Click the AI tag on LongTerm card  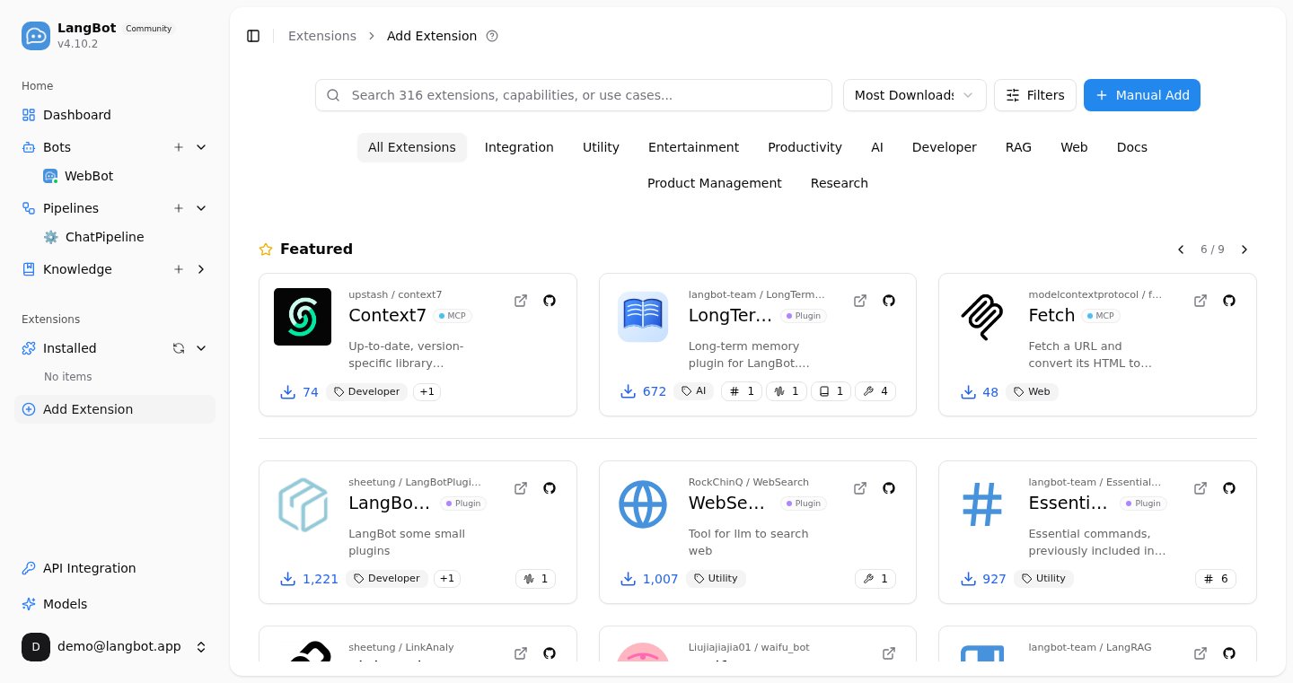693,391
